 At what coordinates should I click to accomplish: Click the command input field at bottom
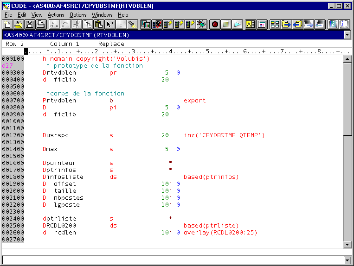[176, 260]
